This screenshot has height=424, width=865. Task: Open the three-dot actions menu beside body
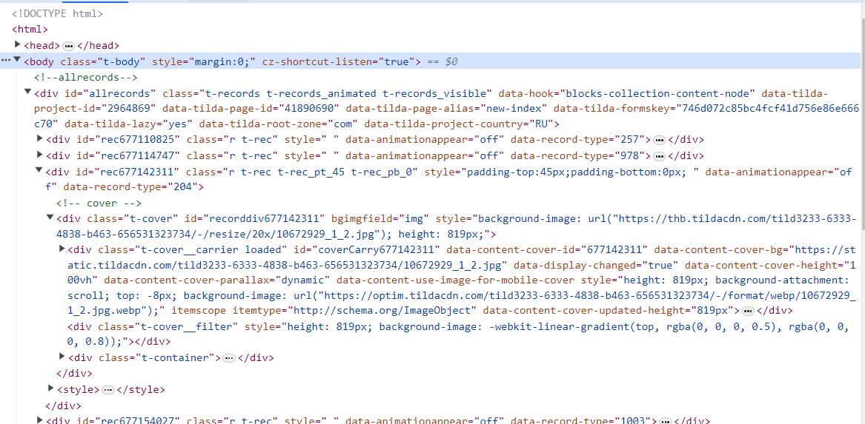coord(5,62)
